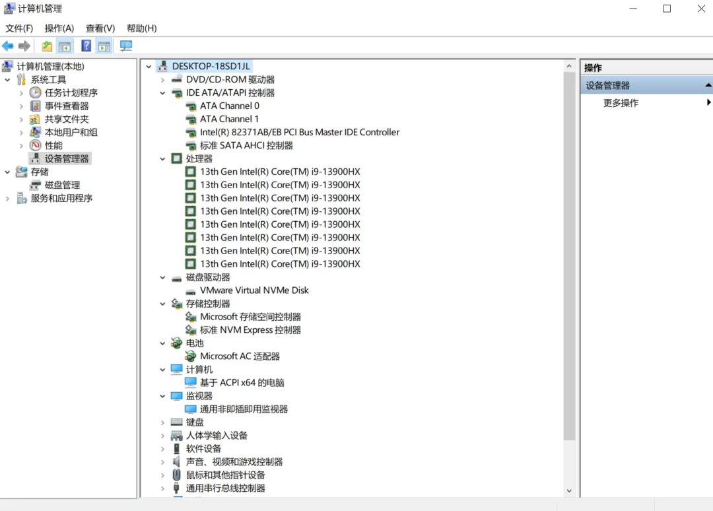Image resolution: width=713 pixels, height=511 pixels.
Task: Collapse the 系统工具 tree node
Action: [7, 80]
